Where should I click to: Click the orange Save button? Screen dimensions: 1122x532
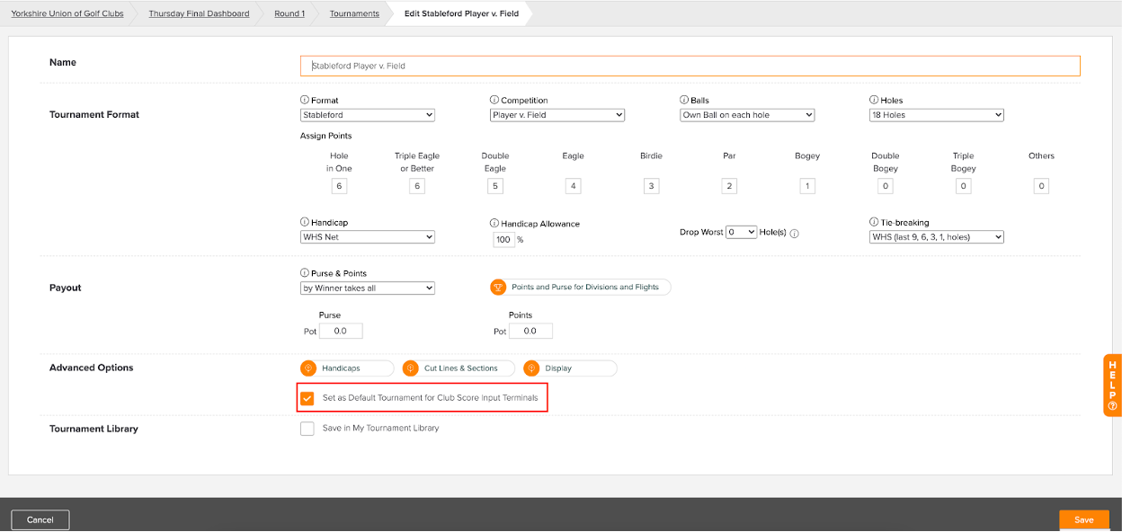(1084, 519)
